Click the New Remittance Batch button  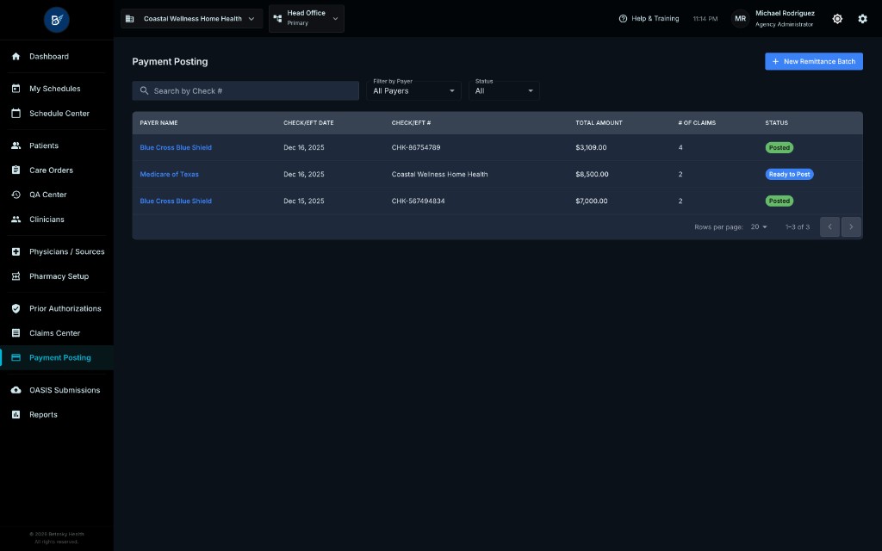813,61
